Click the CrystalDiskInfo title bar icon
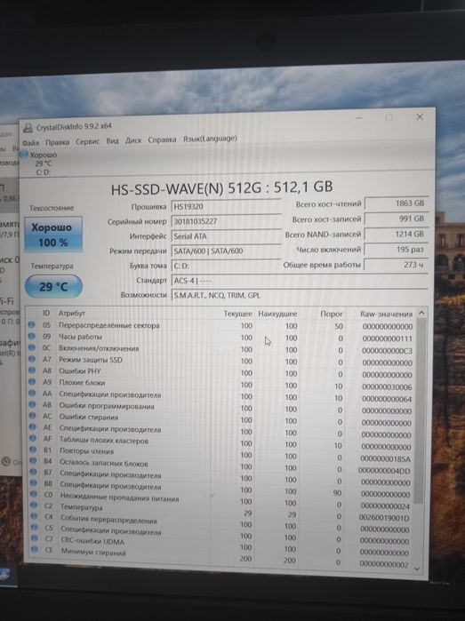465x621 pixels. pos(28,128)
